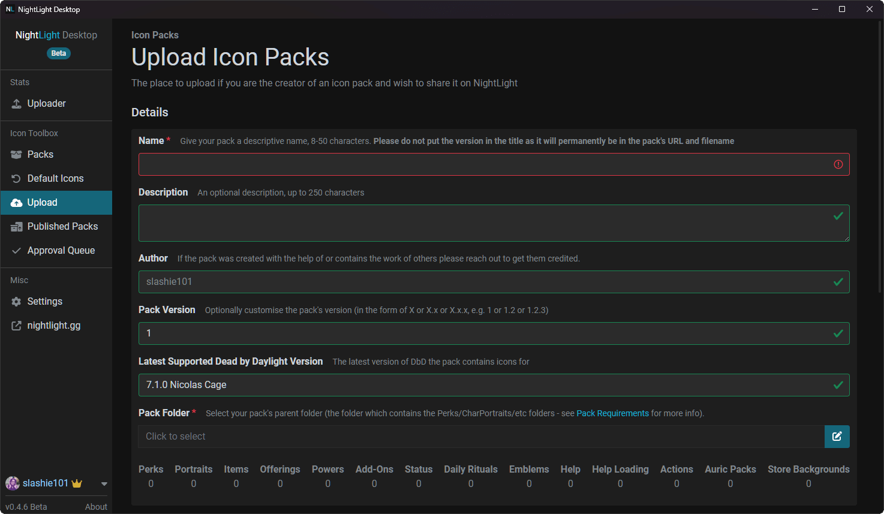The height and width of the screenshot is (514, 884).
Task: Click the external link icon beside nightlight.gg
Action: [16, 325]
